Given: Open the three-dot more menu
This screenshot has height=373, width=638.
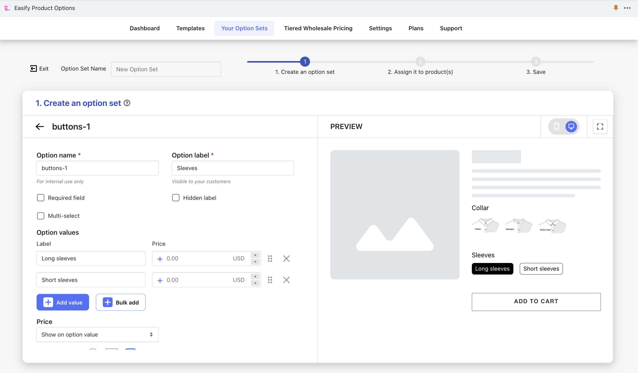Looking at the screenshot, I should 627,8.
